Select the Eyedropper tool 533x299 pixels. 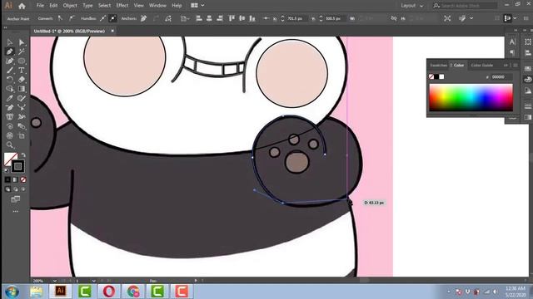[9, 98]
